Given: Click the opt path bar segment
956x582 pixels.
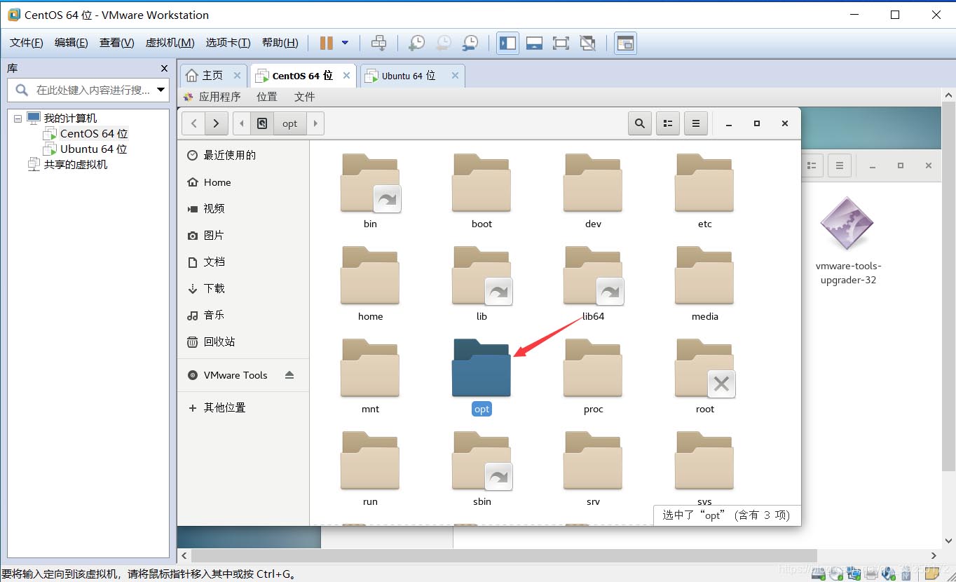Looking at the screenshot, I should (290, 123).
